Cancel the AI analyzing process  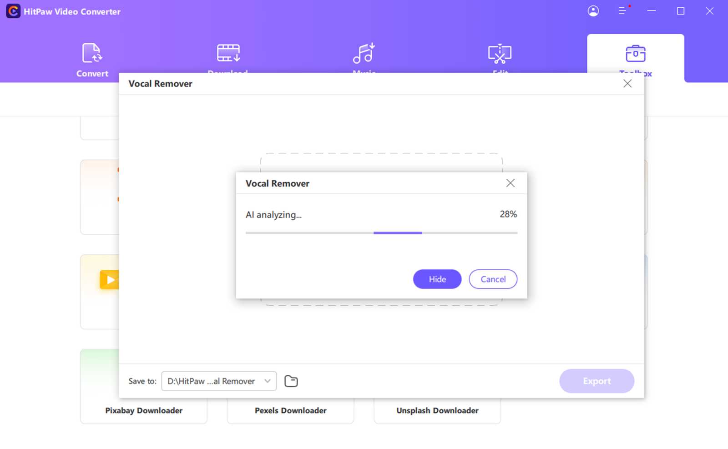[493, 279]
